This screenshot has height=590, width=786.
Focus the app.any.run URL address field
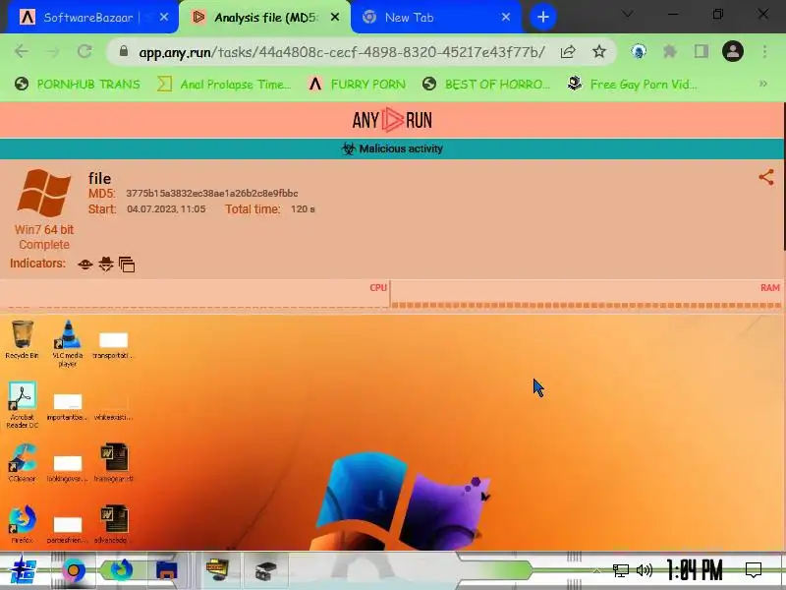point(342,52)
